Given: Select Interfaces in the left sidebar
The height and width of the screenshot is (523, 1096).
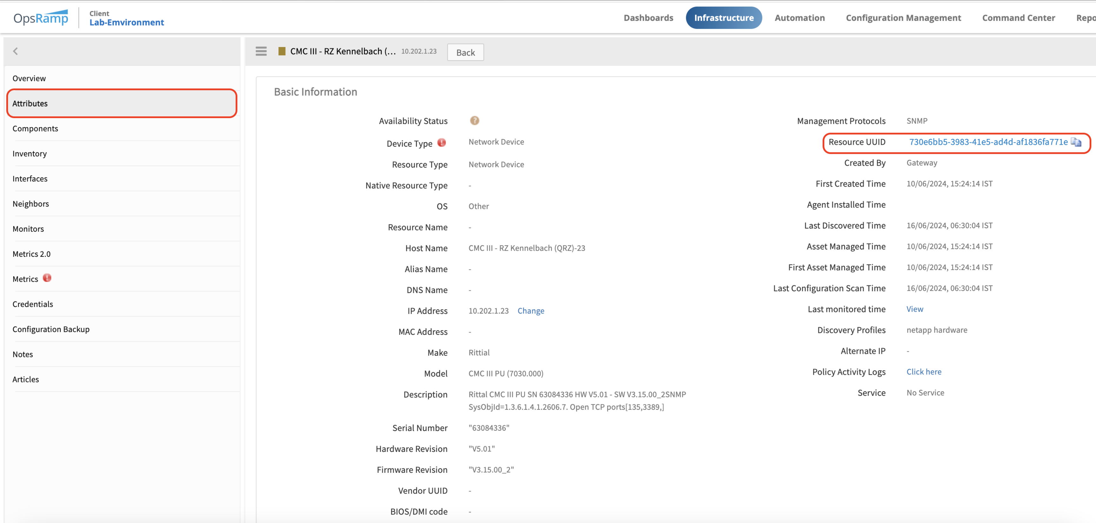Looking at the screenshot, I should point(30,179).
